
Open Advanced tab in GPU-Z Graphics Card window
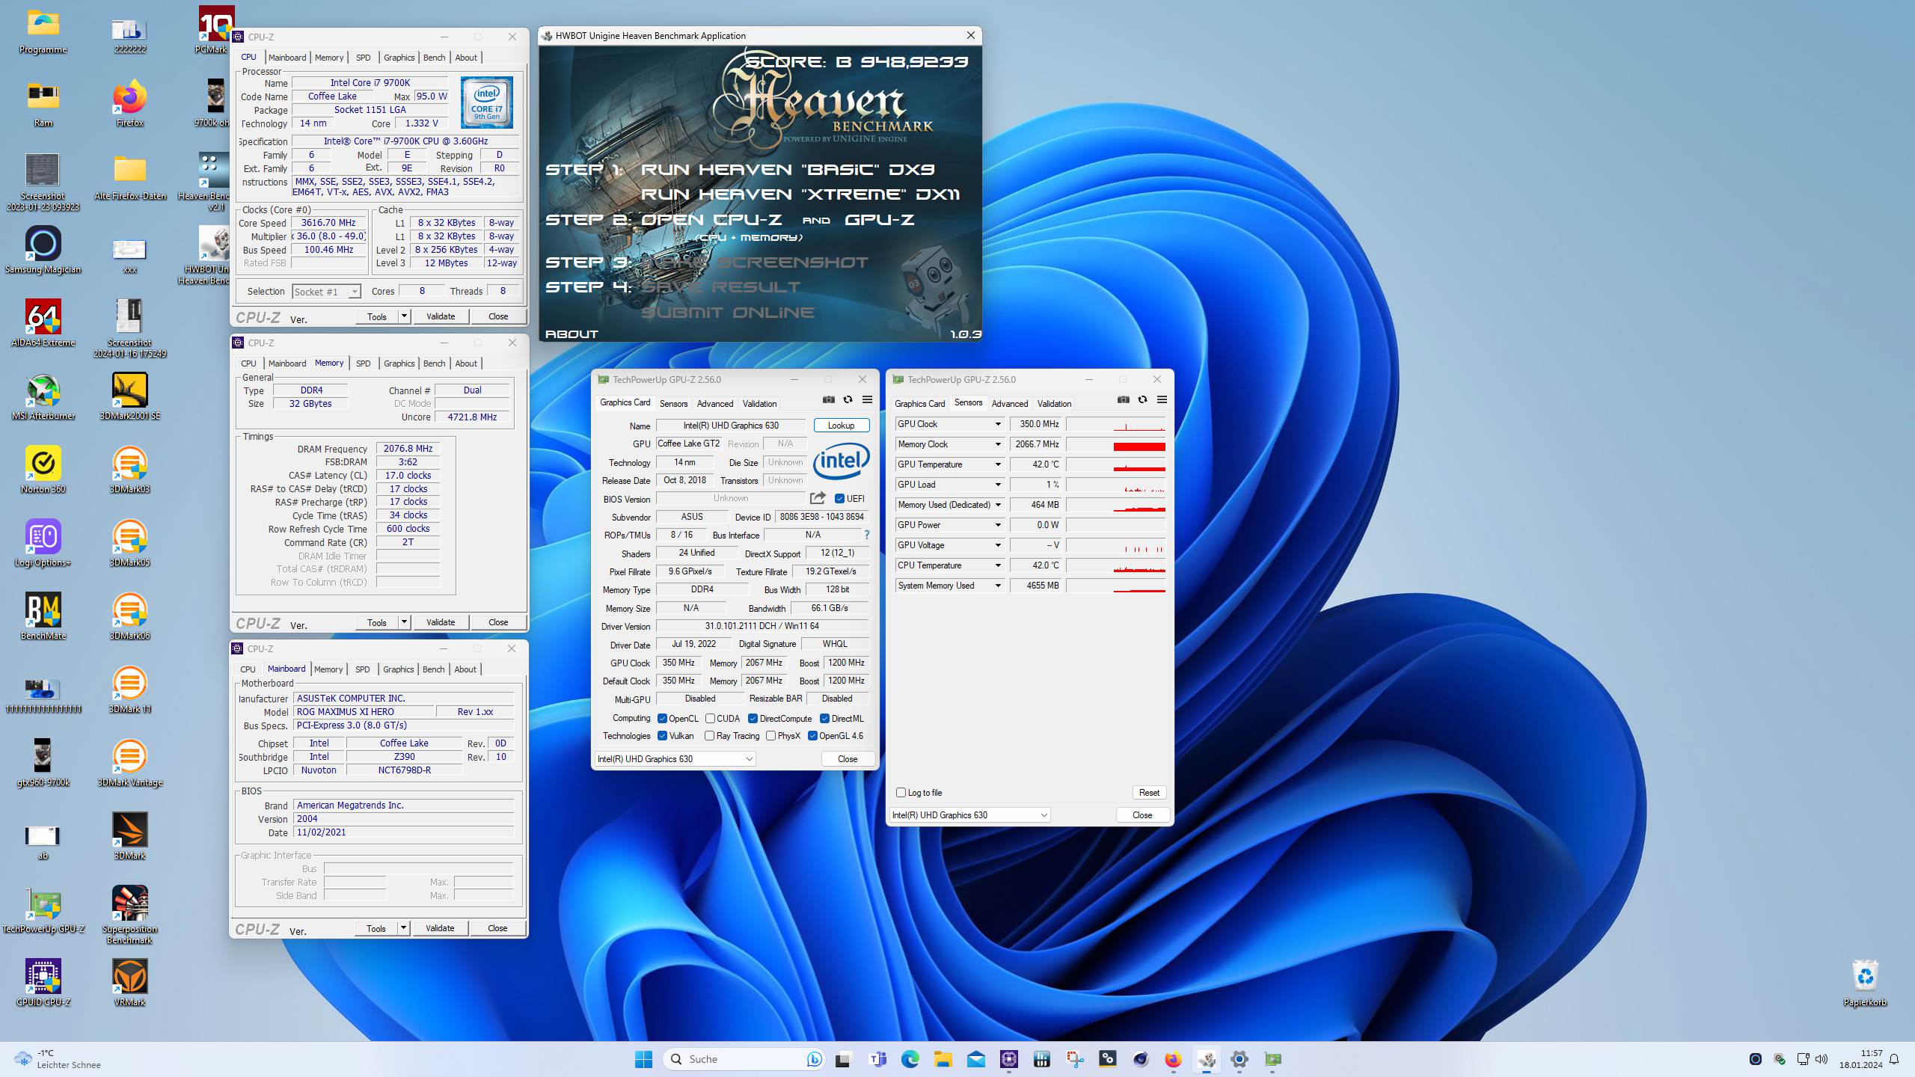pyautogui.click(x=714, y=404)
